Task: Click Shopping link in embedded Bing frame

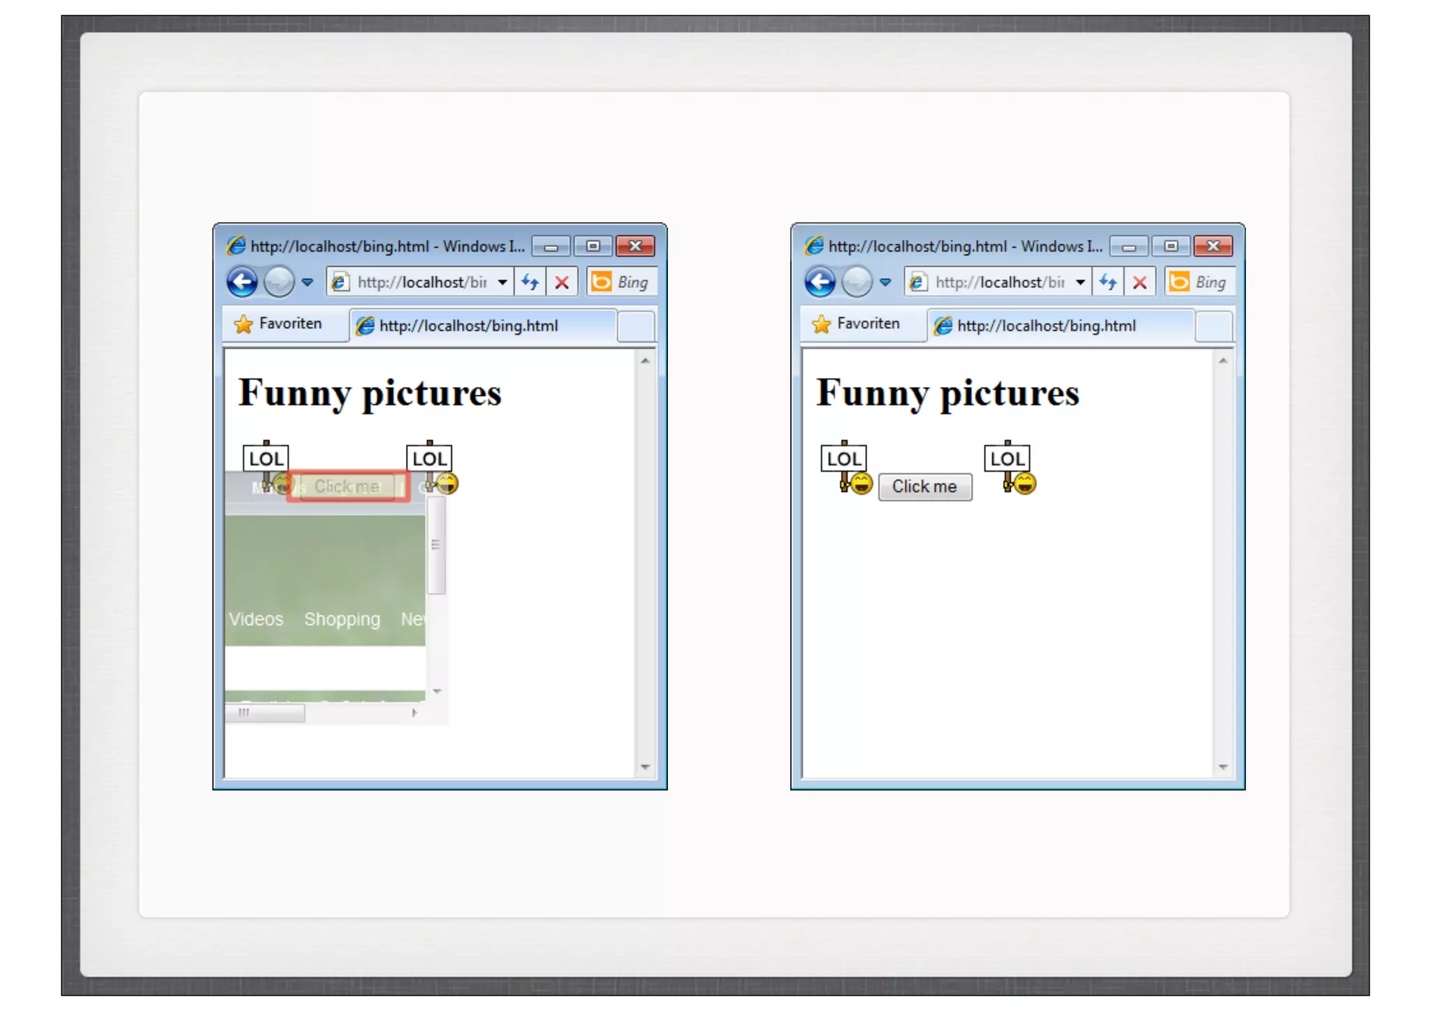Action: click(x=342, y=619)
